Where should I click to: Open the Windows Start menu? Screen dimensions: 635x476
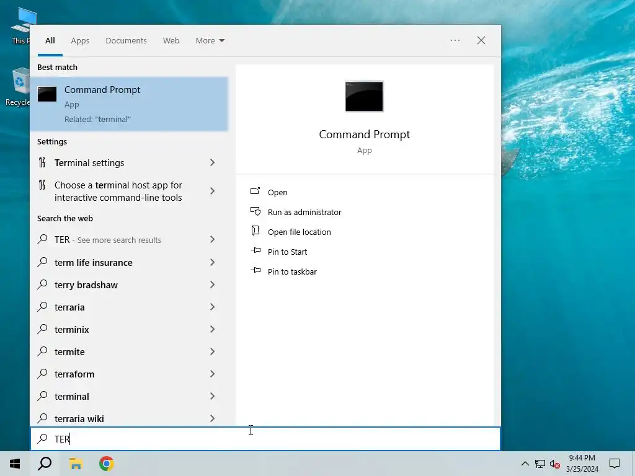click(15, 464)
